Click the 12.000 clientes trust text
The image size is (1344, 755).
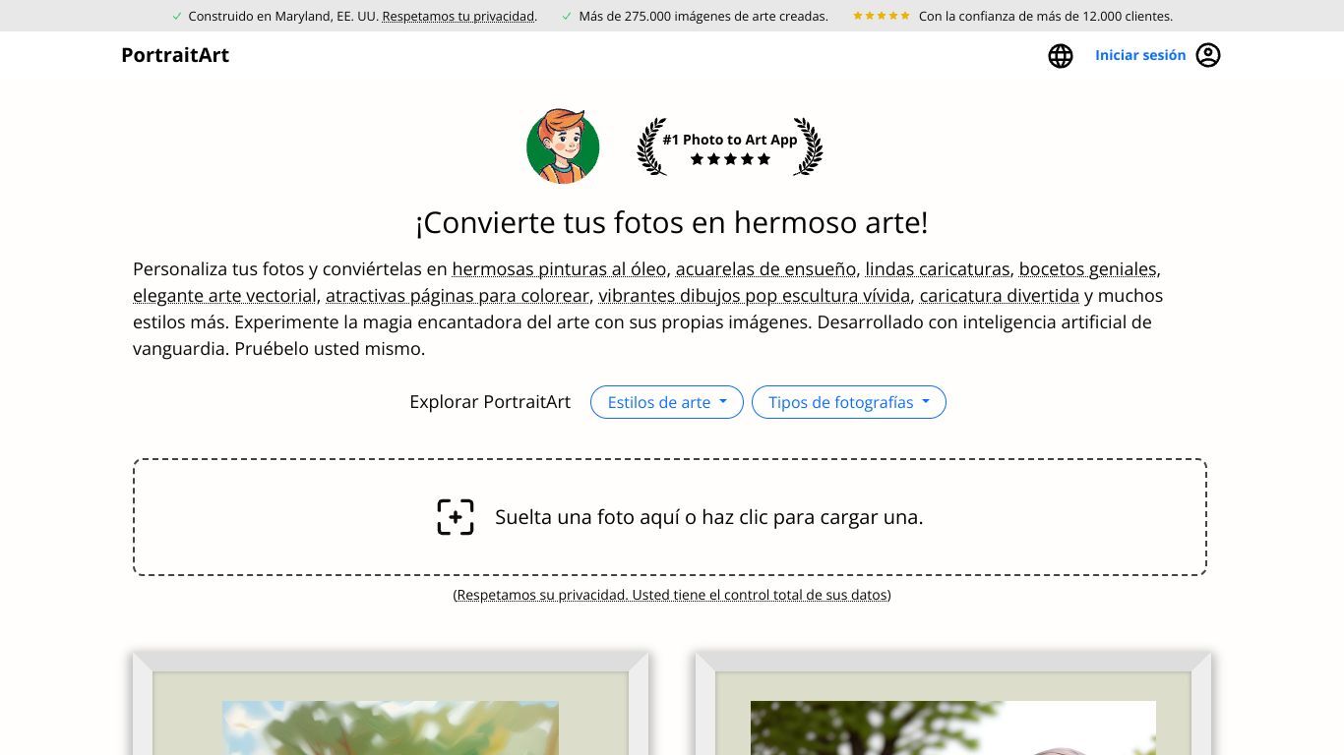(x=1046, y=16)
